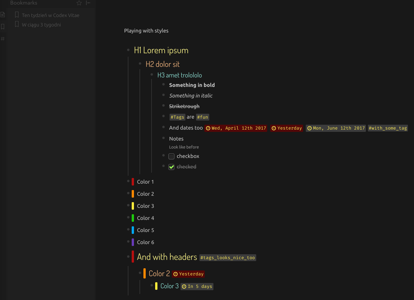Image resolution: width=414 pixels, height=300 pixels.
Task: Collapse the H2 dolor sit bullet
Action: coord(140,63)
